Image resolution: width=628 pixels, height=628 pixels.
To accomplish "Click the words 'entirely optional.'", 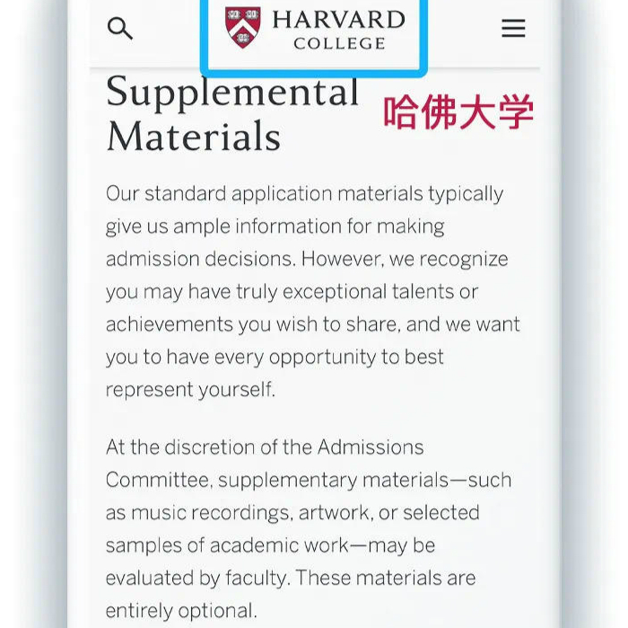I will 181,611.
